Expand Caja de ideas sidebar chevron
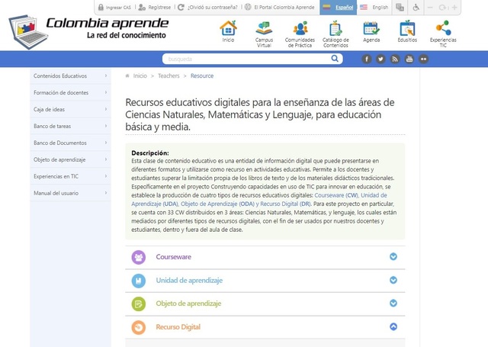This screenshot has width=488, height=347. click(x=106, y=109)
